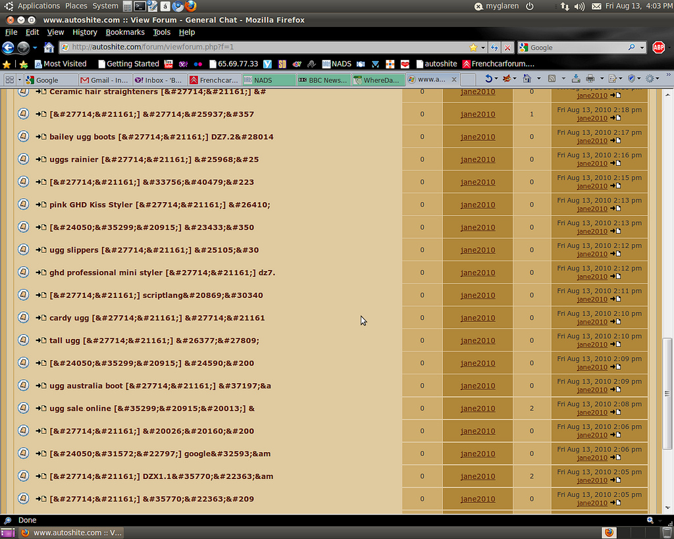Click the volume speaker icon in the panel
This screenshot has width=674, height=539.
click(579, 6)
